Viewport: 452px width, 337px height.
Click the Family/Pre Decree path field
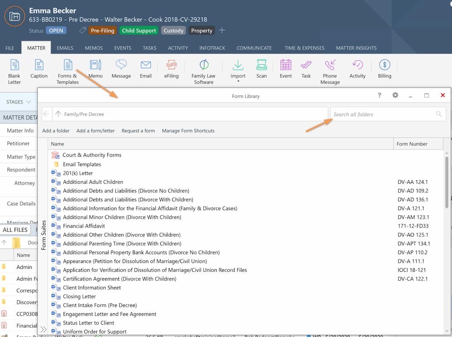click(x=190, y=114)
